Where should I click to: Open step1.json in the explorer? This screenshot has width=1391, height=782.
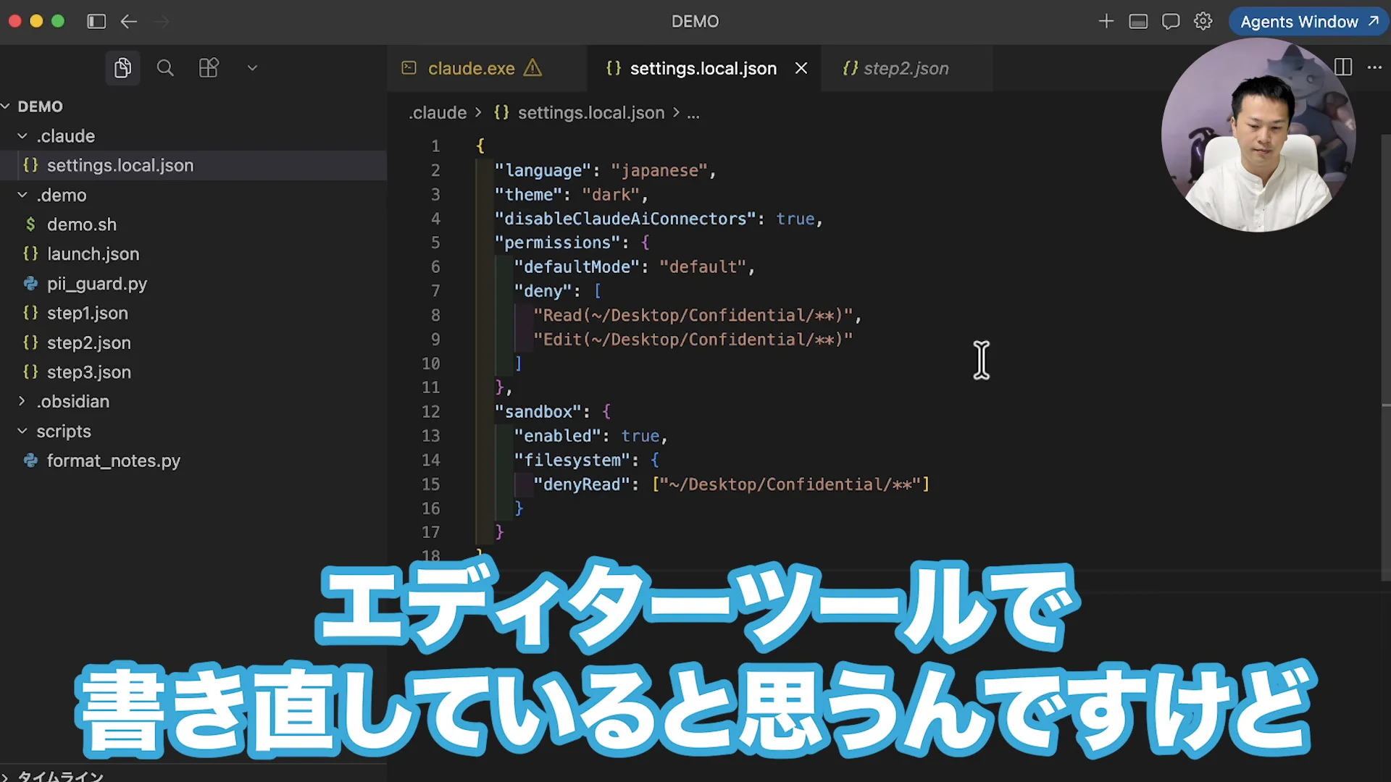193,314
